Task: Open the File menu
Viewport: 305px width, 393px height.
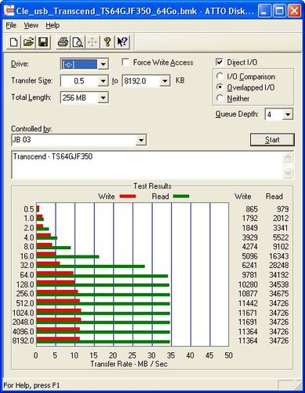Action: click(x=11, y=25)
